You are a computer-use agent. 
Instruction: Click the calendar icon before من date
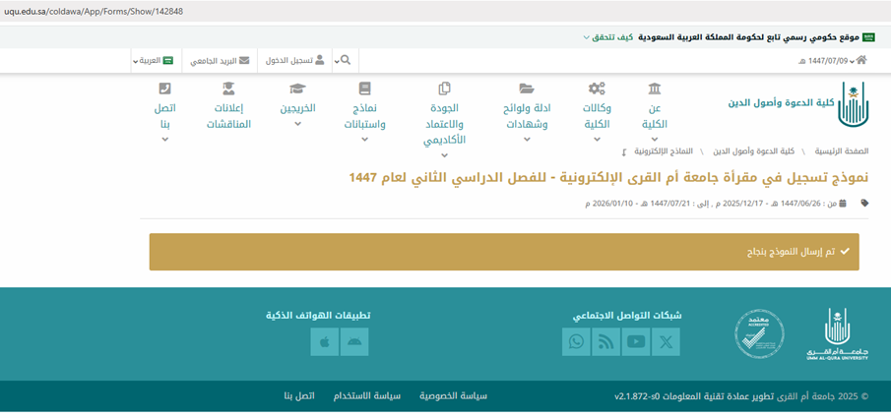(843, 203)
